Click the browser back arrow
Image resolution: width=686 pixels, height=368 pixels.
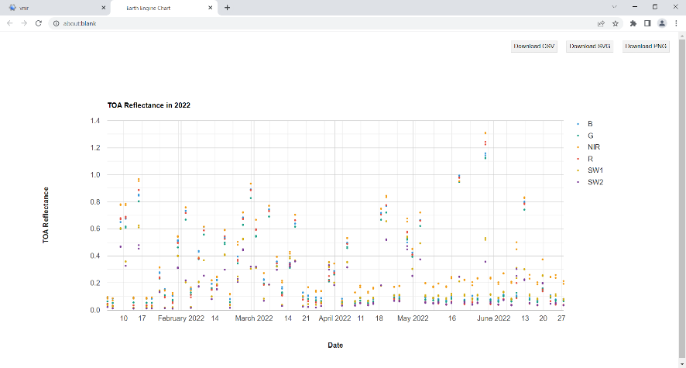coord(9,23)
